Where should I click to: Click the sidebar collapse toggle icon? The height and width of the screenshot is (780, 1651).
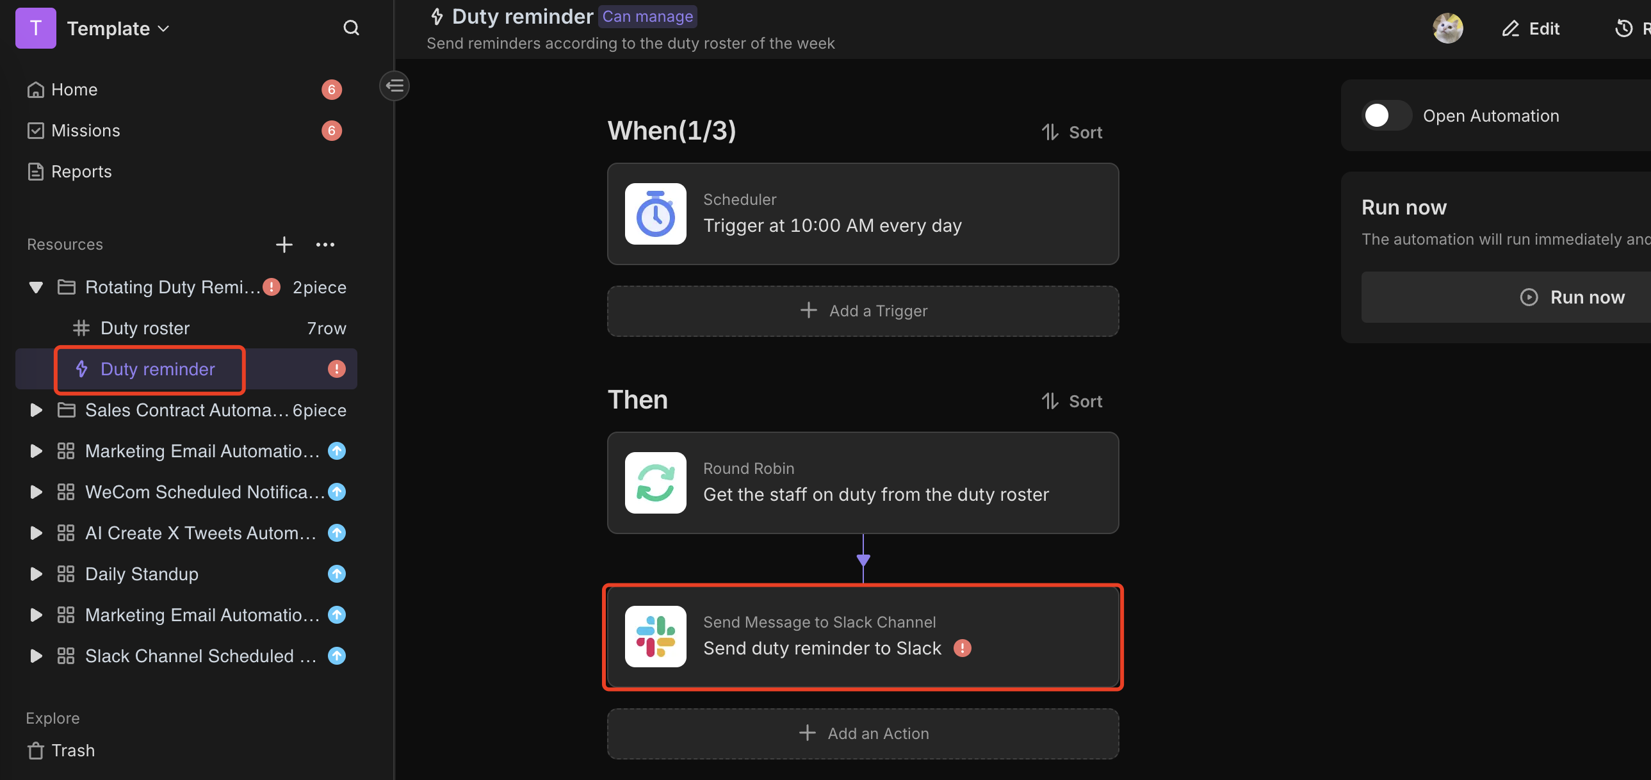(395, 86)
